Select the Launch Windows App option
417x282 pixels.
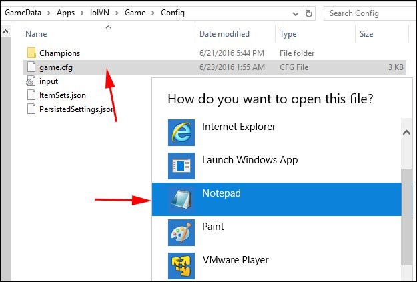(x=277, y=166)
